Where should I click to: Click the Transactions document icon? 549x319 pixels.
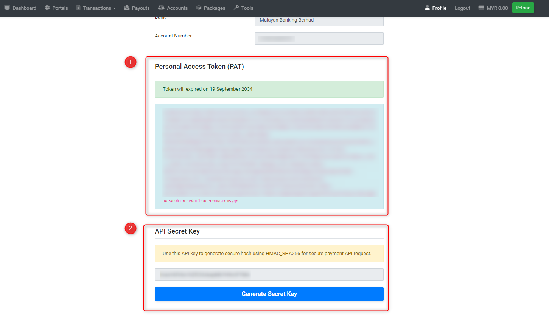click(78, 8)
